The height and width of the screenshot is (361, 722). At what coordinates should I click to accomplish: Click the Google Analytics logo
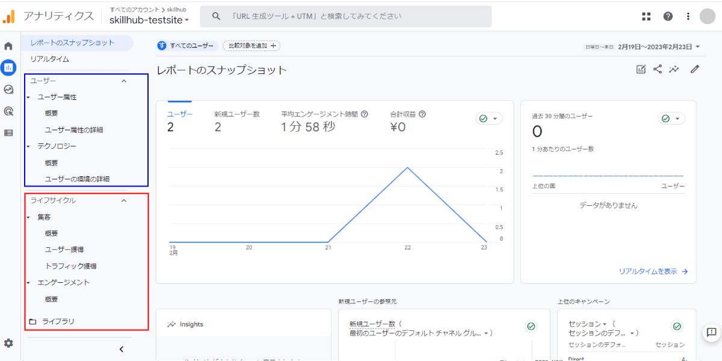8,16
